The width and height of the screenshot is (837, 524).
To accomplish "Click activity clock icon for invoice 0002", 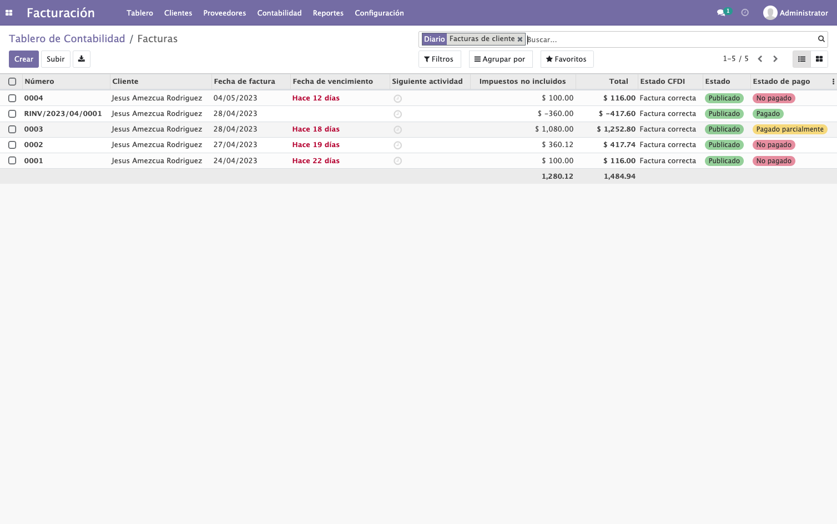I will 397,145.
